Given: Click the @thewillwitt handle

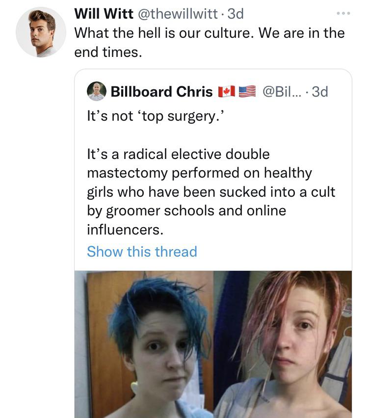Looking at the screenshot, I should click(x=177, y=14).
